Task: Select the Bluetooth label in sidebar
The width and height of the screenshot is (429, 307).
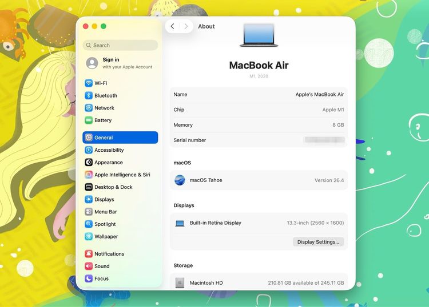Action: pos(106,95)
